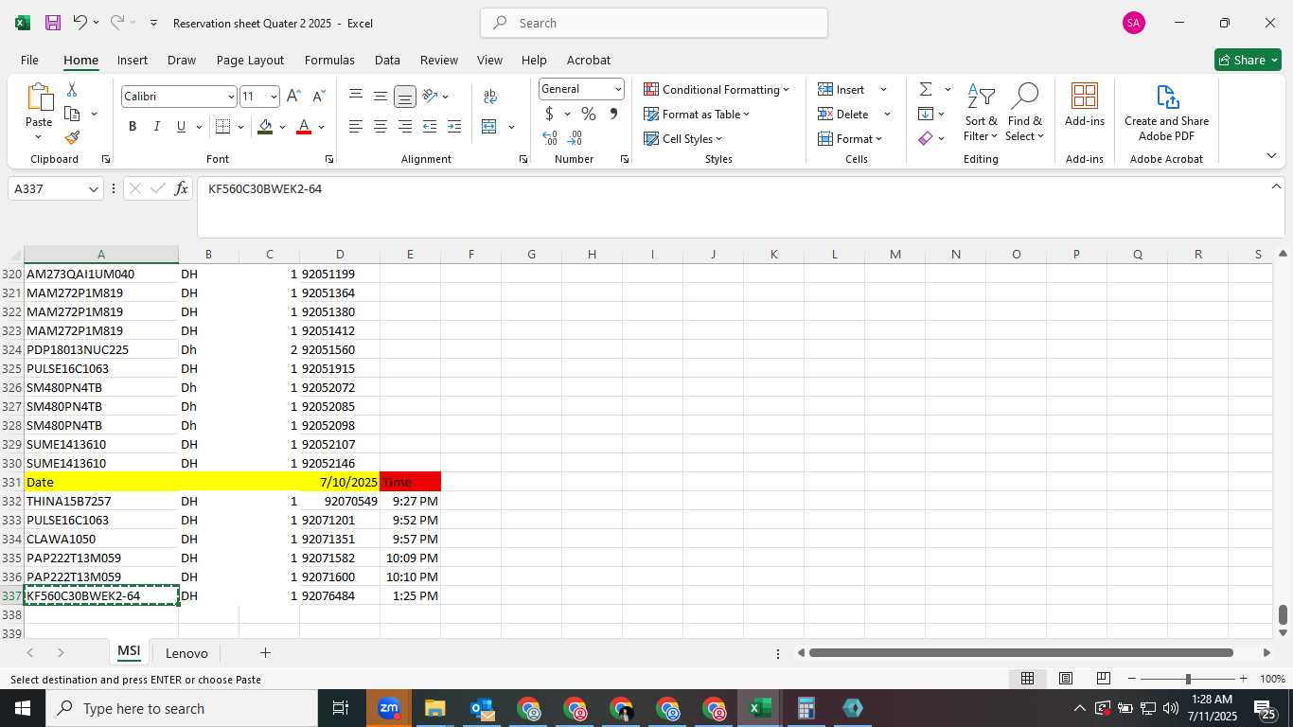Image resolution: width=1293 pixels, height=727 pixels.
Task: Open the font name dropdown
Action: 231,97
